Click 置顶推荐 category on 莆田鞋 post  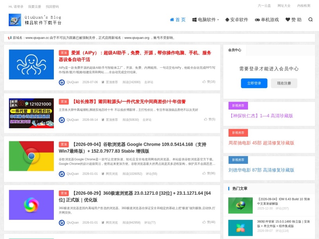(112, 120)
